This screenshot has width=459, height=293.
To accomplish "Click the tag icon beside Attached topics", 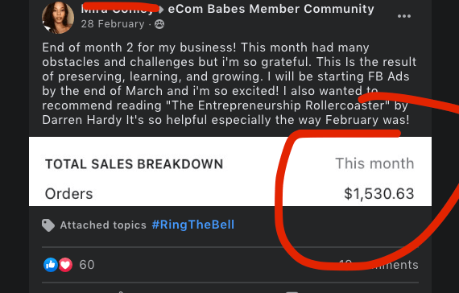I will [x=48, y=225].
